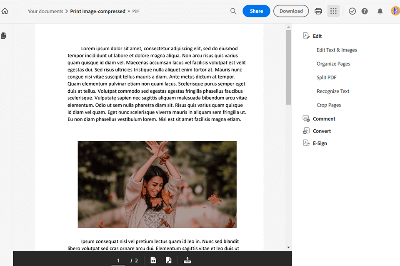The height and width of the screenshot is (266, 400).
Task: Select Organize Pages option
Action: [x=333, y=64]
